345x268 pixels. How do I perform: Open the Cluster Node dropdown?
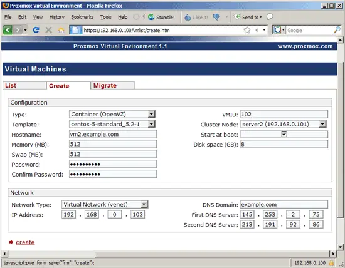tap(284, 125)
